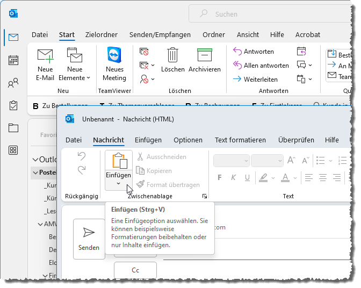This screenshot has height=288, width=361.
Task: Collapse the Outlook account tree node
Action: point(35,159)
